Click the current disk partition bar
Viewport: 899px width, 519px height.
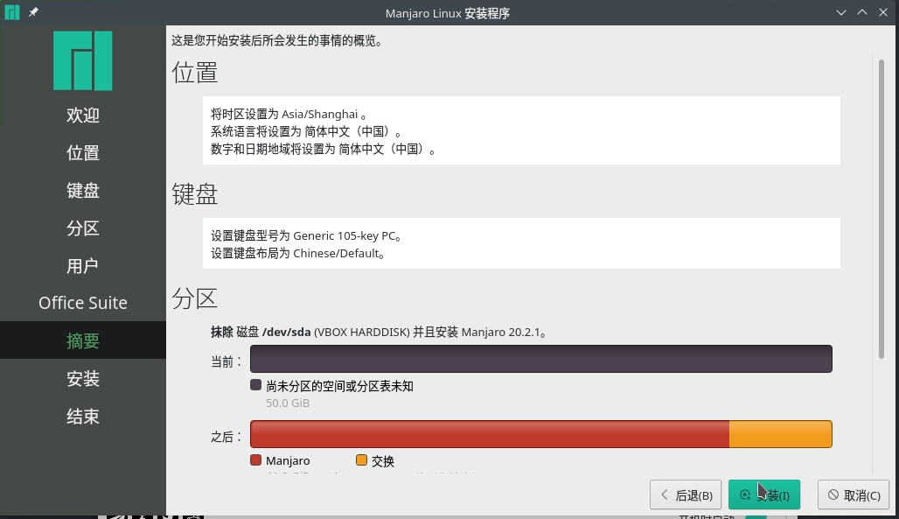(x=541, y=359)
